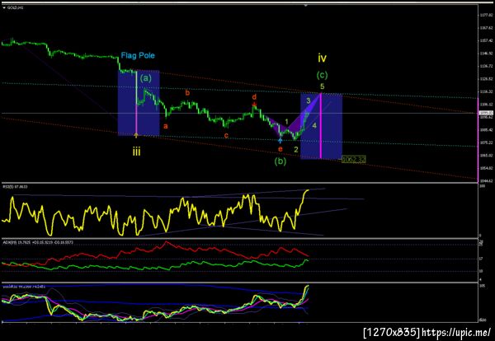Select the teal '(a)' wave label
Viewport: 495px width, 341px height.
tap(145, 78)
